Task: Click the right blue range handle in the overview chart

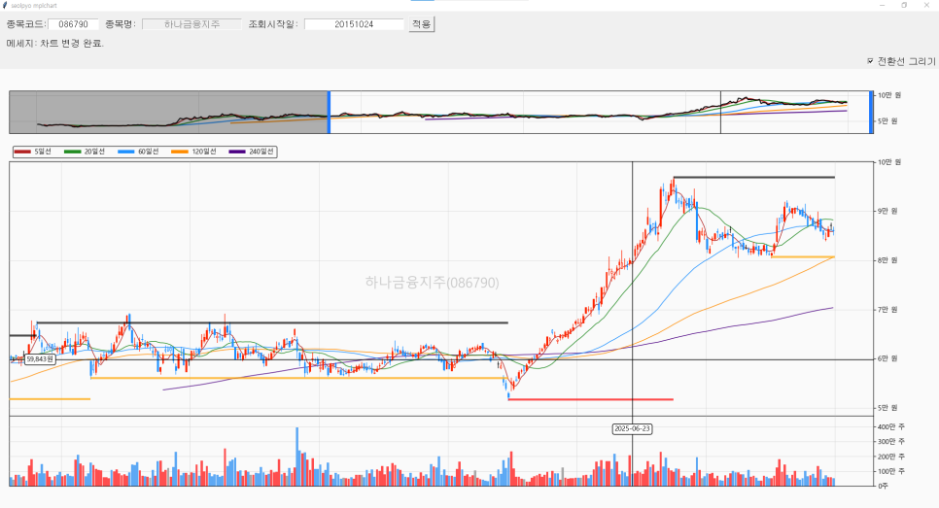Action: (871, 112)
